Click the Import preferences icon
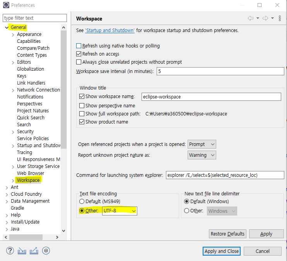Viewport: 287px width, 261px height. pyautogui.click(x=22, y=251)
